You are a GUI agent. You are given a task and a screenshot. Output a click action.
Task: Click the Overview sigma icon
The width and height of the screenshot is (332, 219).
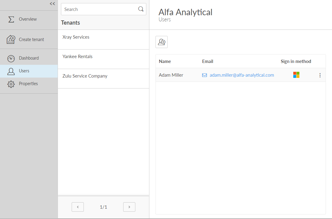pyautogui.click(x=11, y=19)
